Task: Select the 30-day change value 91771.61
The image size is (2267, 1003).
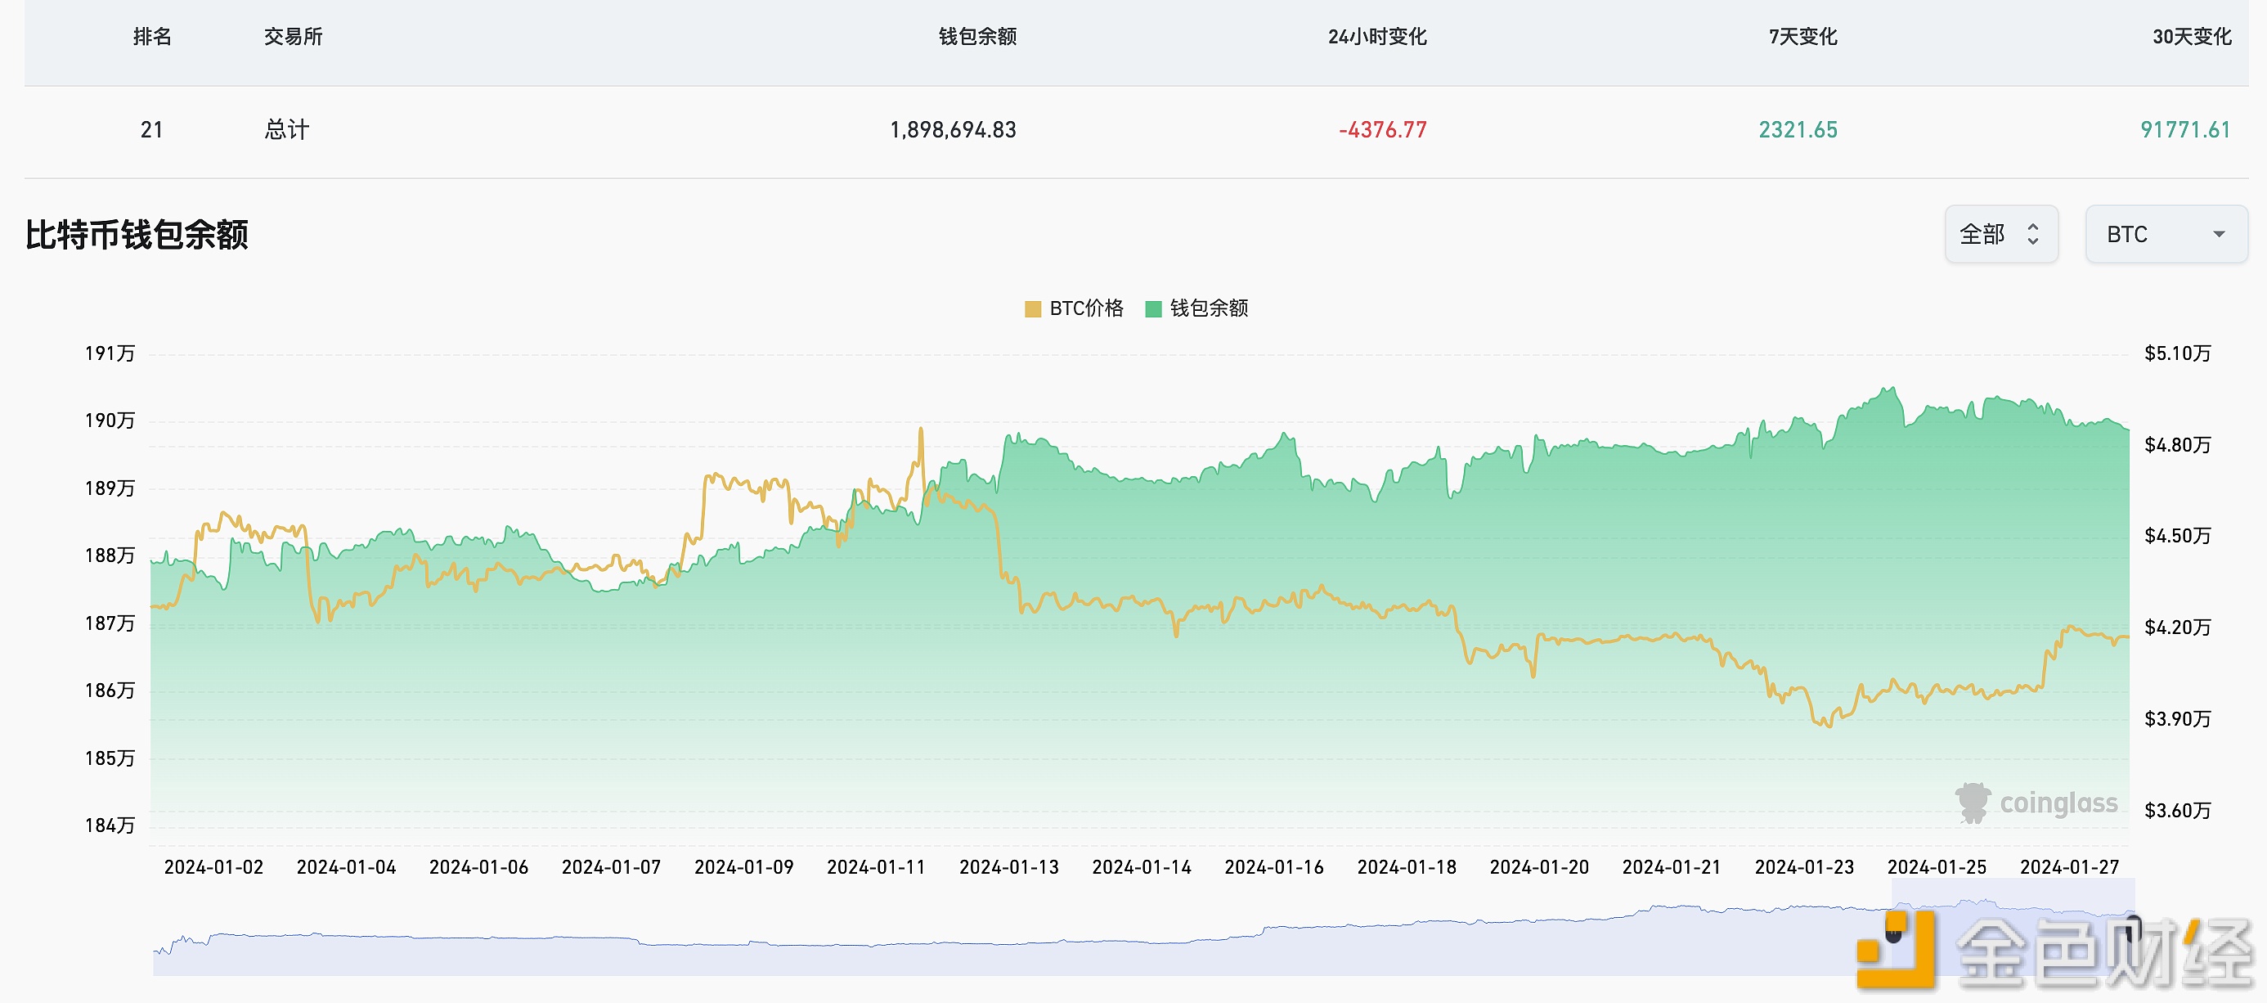Action: (x=2186, y=130)
